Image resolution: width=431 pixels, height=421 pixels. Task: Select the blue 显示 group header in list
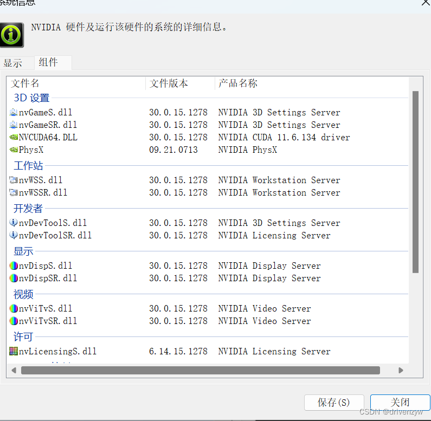(x=24, y=251)
